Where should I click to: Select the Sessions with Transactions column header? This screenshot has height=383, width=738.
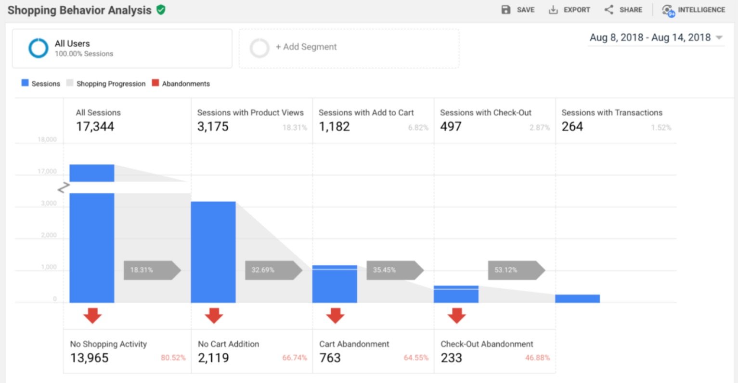[x=612, y=112]
